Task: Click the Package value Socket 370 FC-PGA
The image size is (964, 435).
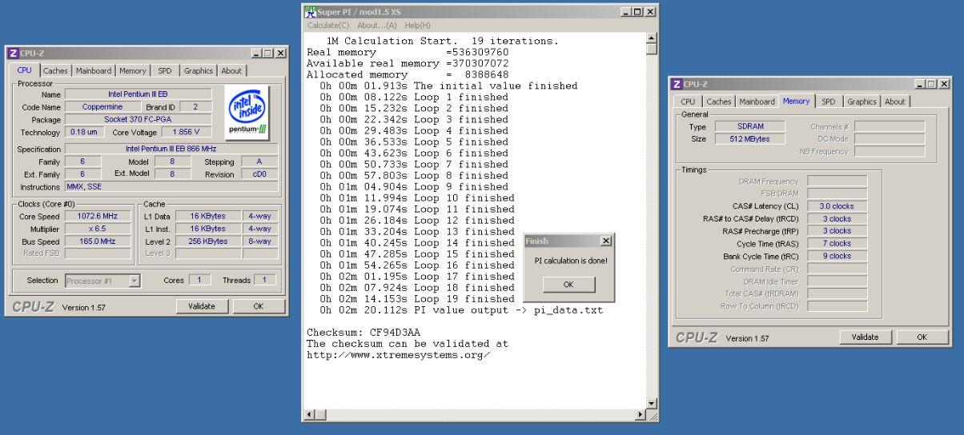Action: tap(138, 118)
